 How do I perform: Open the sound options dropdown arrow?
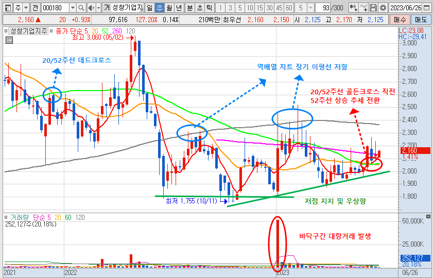coord(98,8)
